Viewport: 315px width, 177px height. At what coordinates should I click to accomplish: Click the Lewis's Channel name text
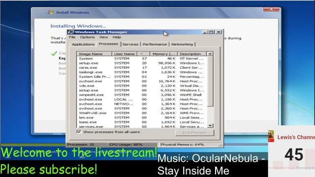(296, 137)
